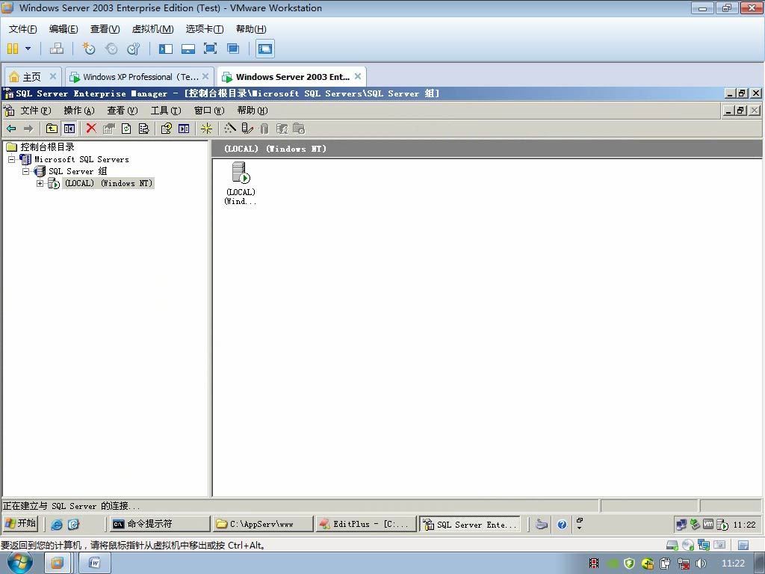The image size is (765, 574).
Task: Open Word from host taskbar
Action: click(94, 564)
